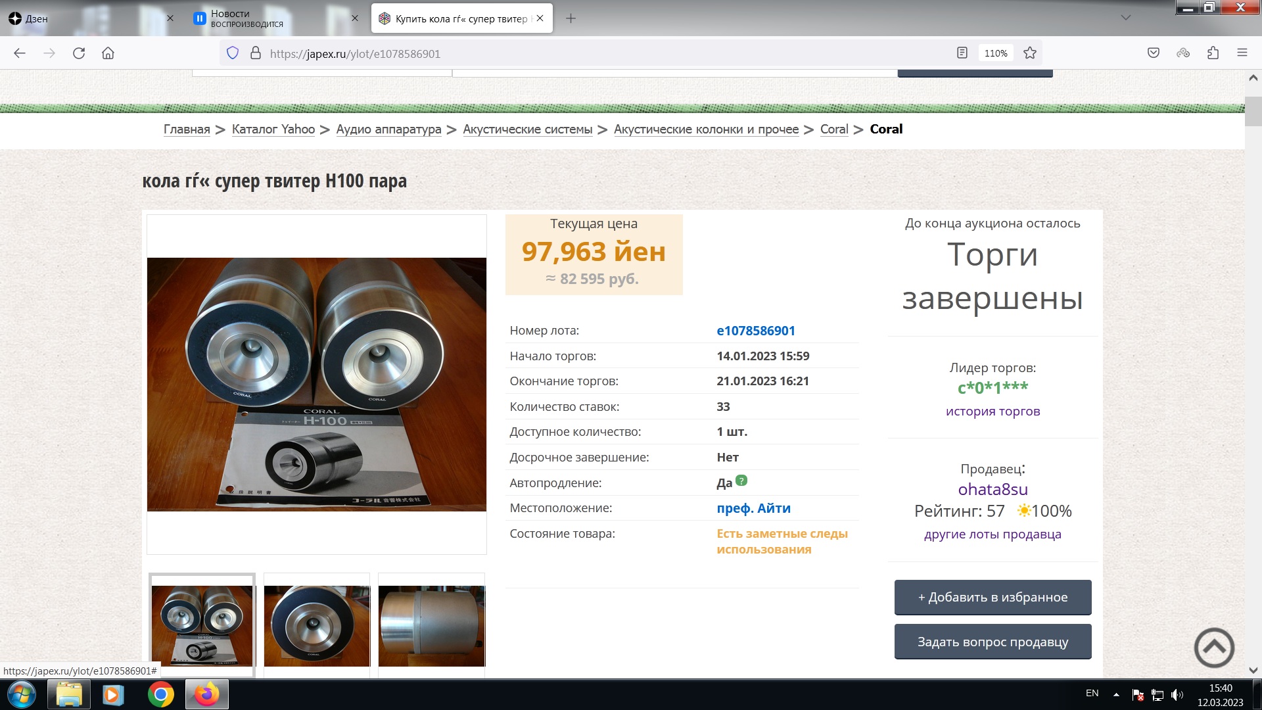
Task: Open Action Center flag tray icon
Action: [x=1138, y=695]
